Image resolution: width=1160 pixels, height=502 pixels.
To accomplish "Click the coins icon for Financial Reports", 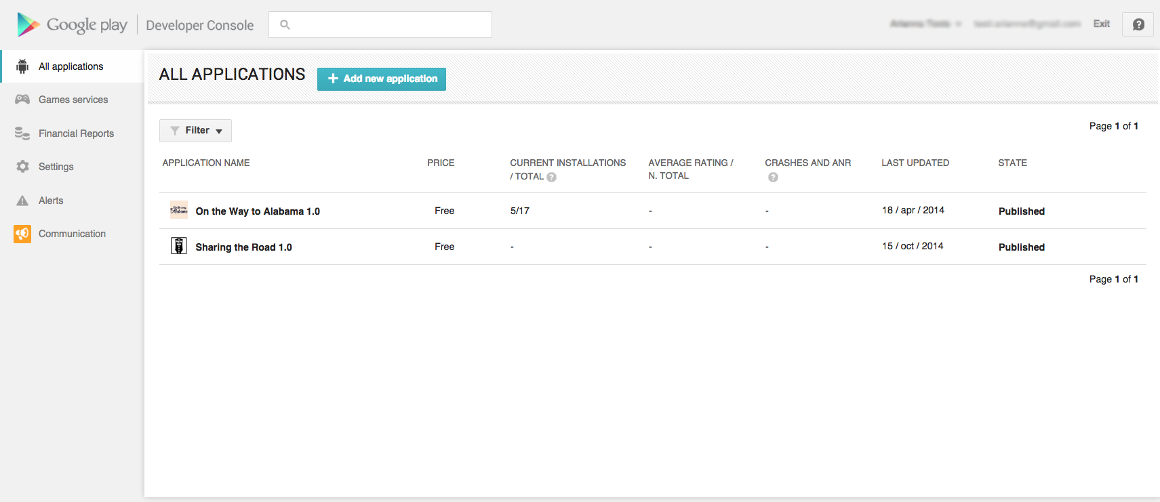I will [22, 133].
